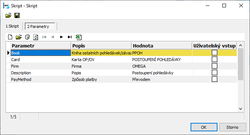Select the Description parameter cell

click(41, 73)
